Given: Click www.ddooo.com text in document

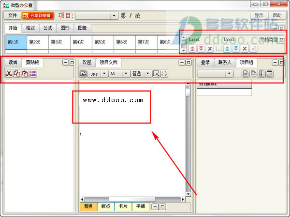Looking at the screenshot, I should [113, 100].
